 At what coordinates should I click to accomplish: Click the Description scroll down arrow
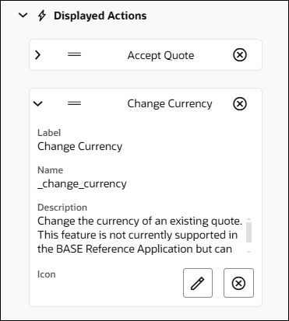(x=248, y=252)
